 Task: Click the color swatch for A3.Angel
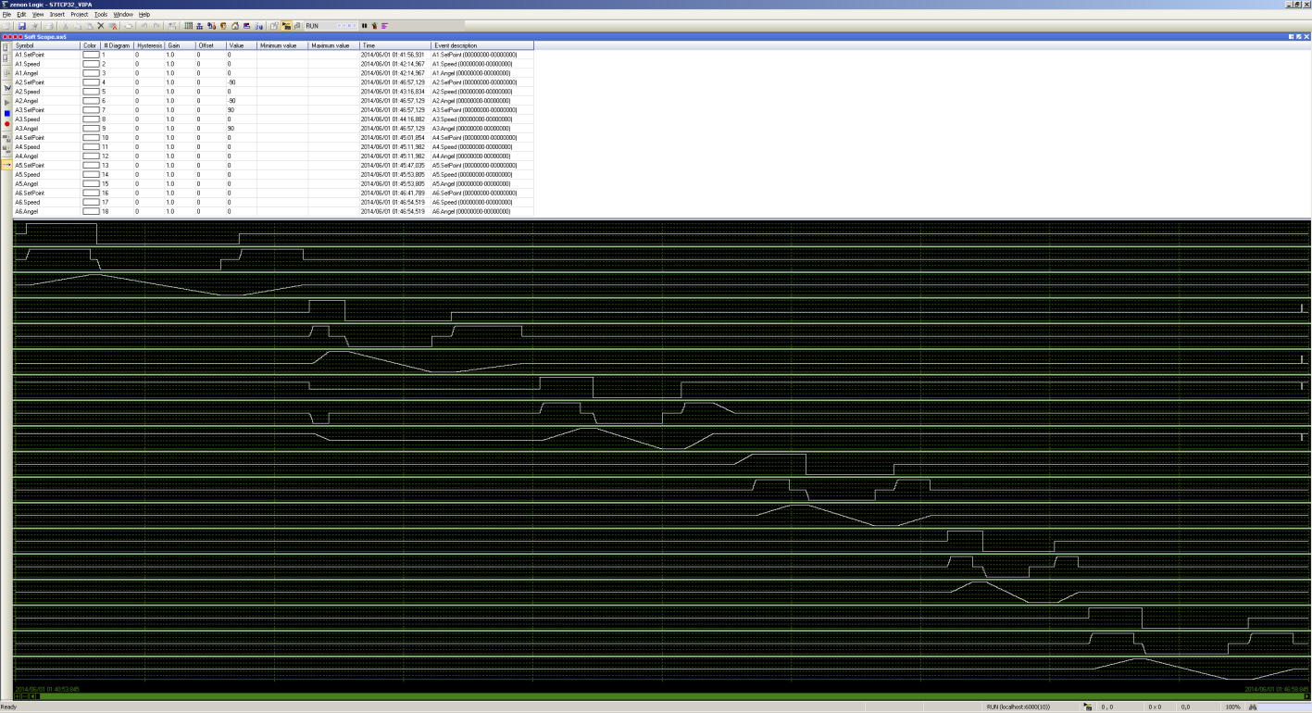[x=91, y=129]
